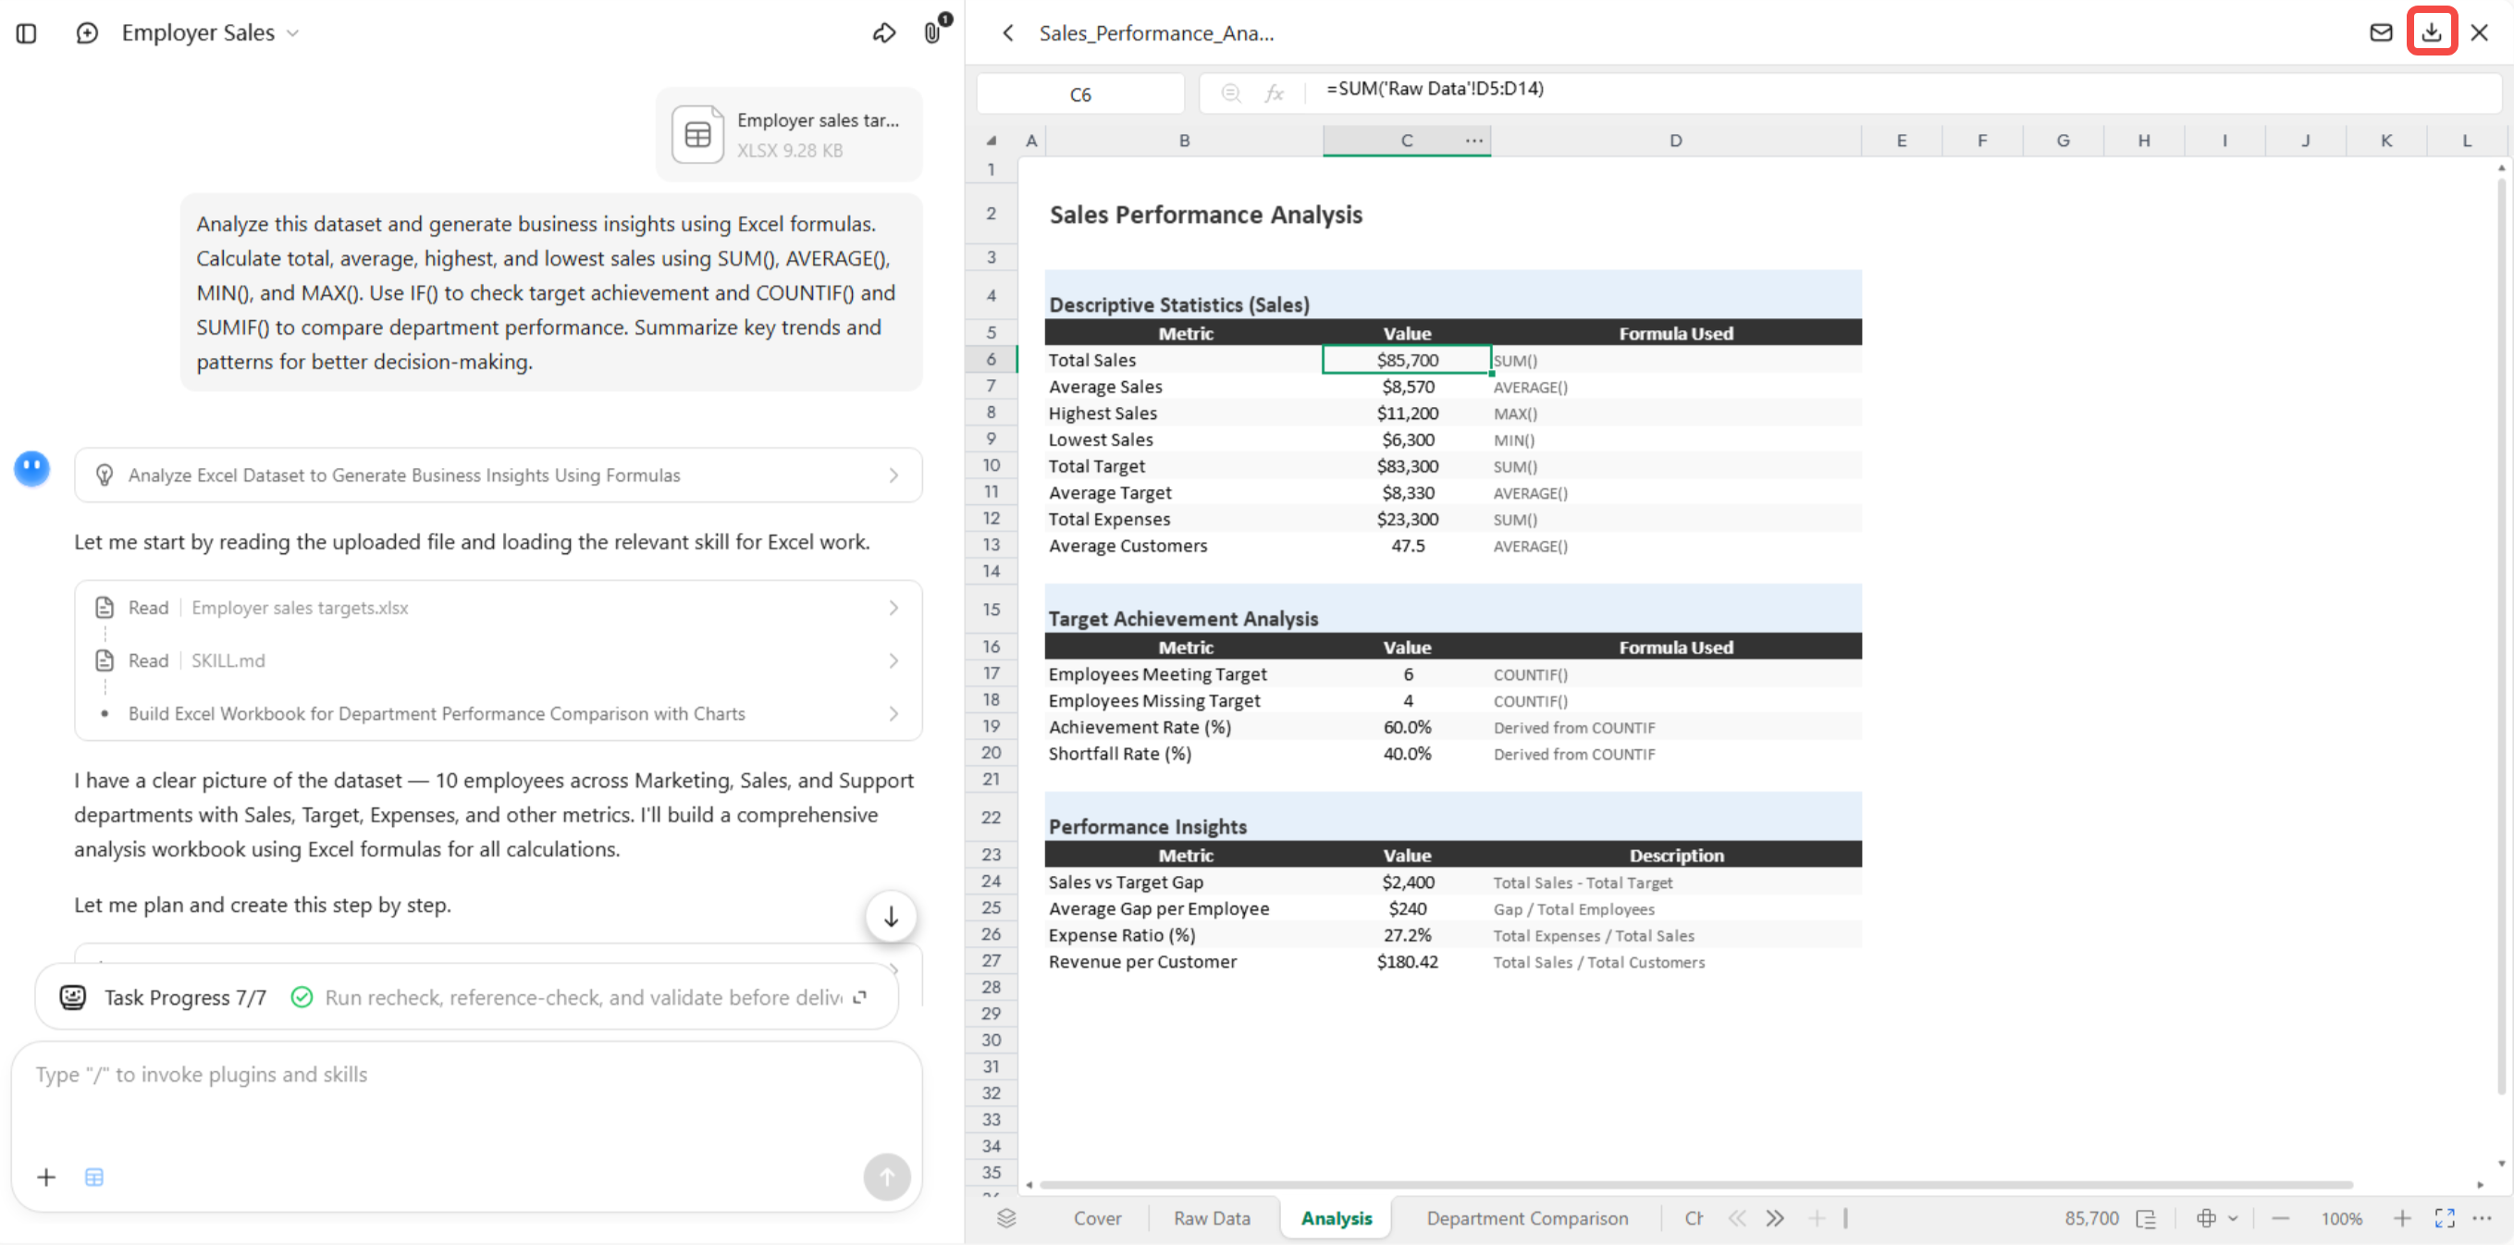Viewport: 2514px width, 1245px height.
Task: Expand the Task Progress 7/7 panel
Action: click(x=466, y=996)
